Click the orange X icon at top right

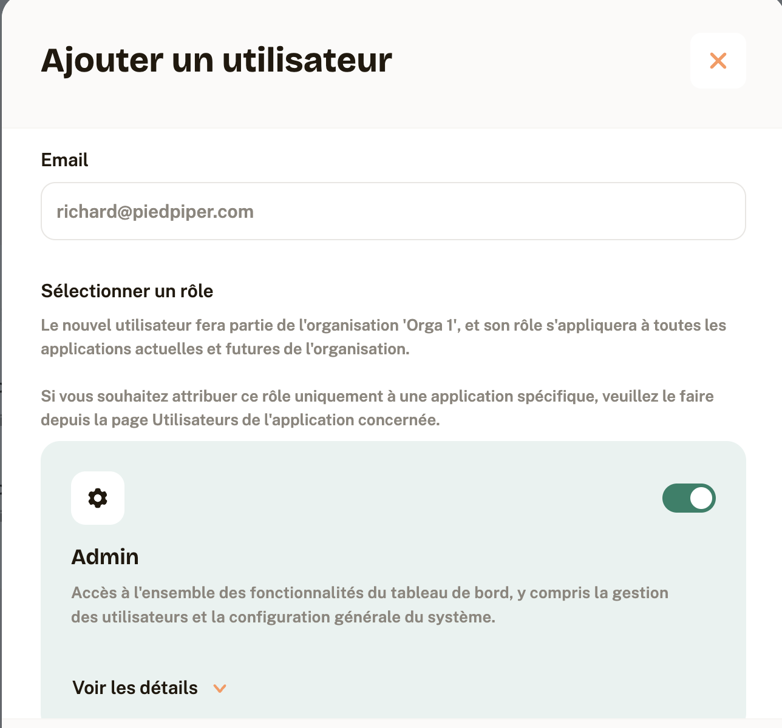[718, 61]
